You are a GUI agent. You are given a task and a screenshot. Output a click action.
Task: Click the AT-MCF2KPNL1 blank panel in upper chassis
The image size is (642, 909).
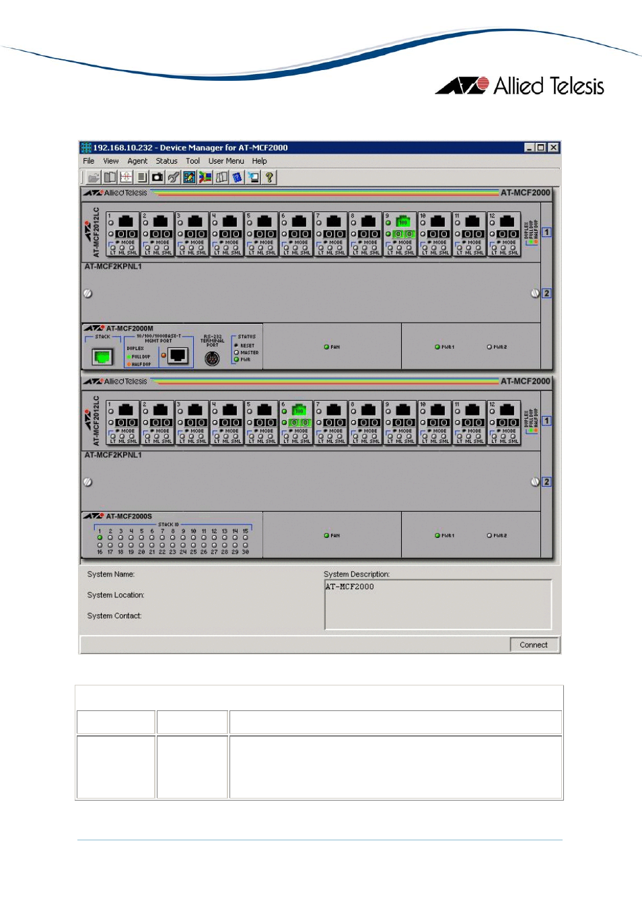pos(311,293)
